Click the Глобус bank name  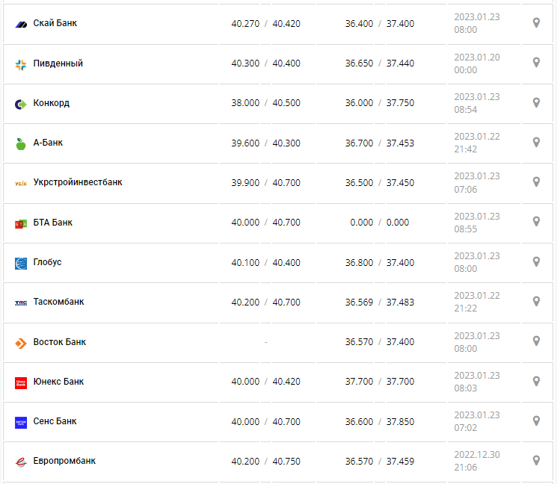click(47, 262)
